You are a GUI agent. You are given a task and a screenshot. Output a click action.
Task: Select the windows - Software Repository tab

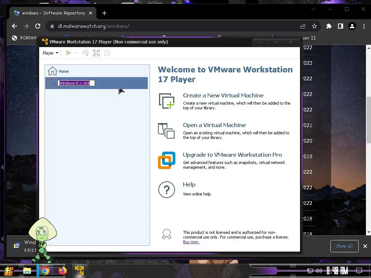(x=53, y=13)
